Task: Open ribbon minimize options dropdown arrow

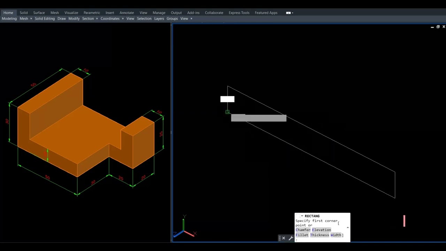Action: [x=292, y=13]
